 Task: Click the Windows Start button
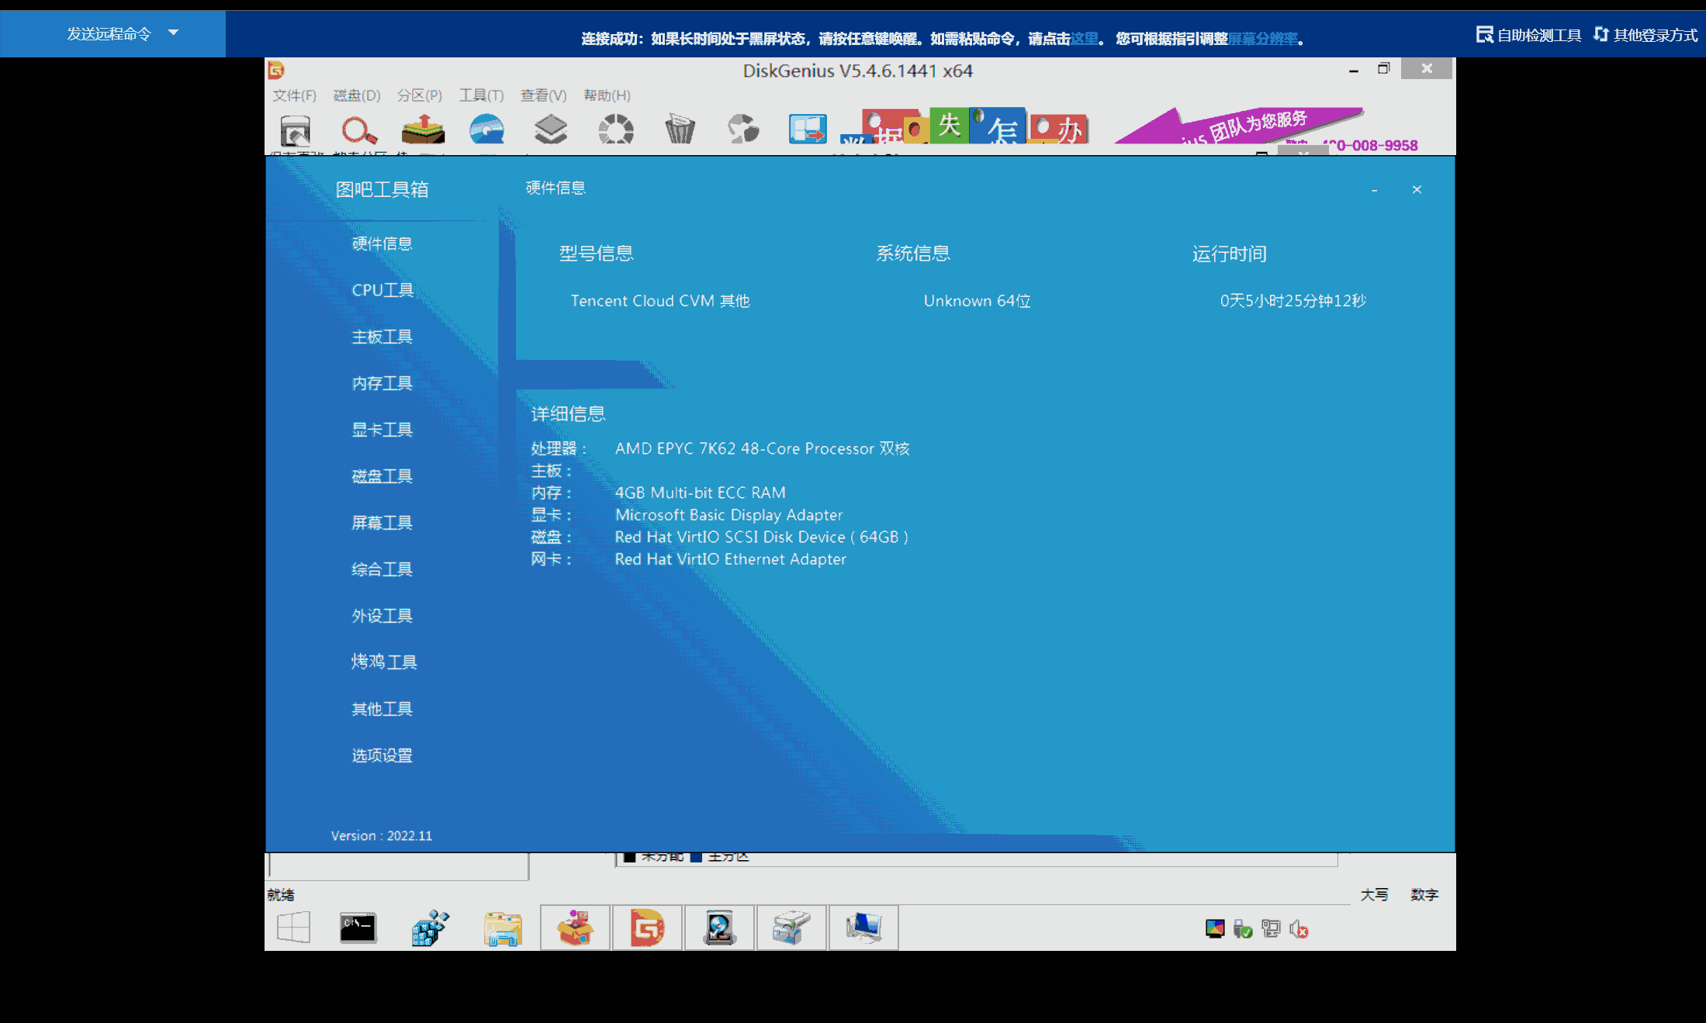pos(293,928)
